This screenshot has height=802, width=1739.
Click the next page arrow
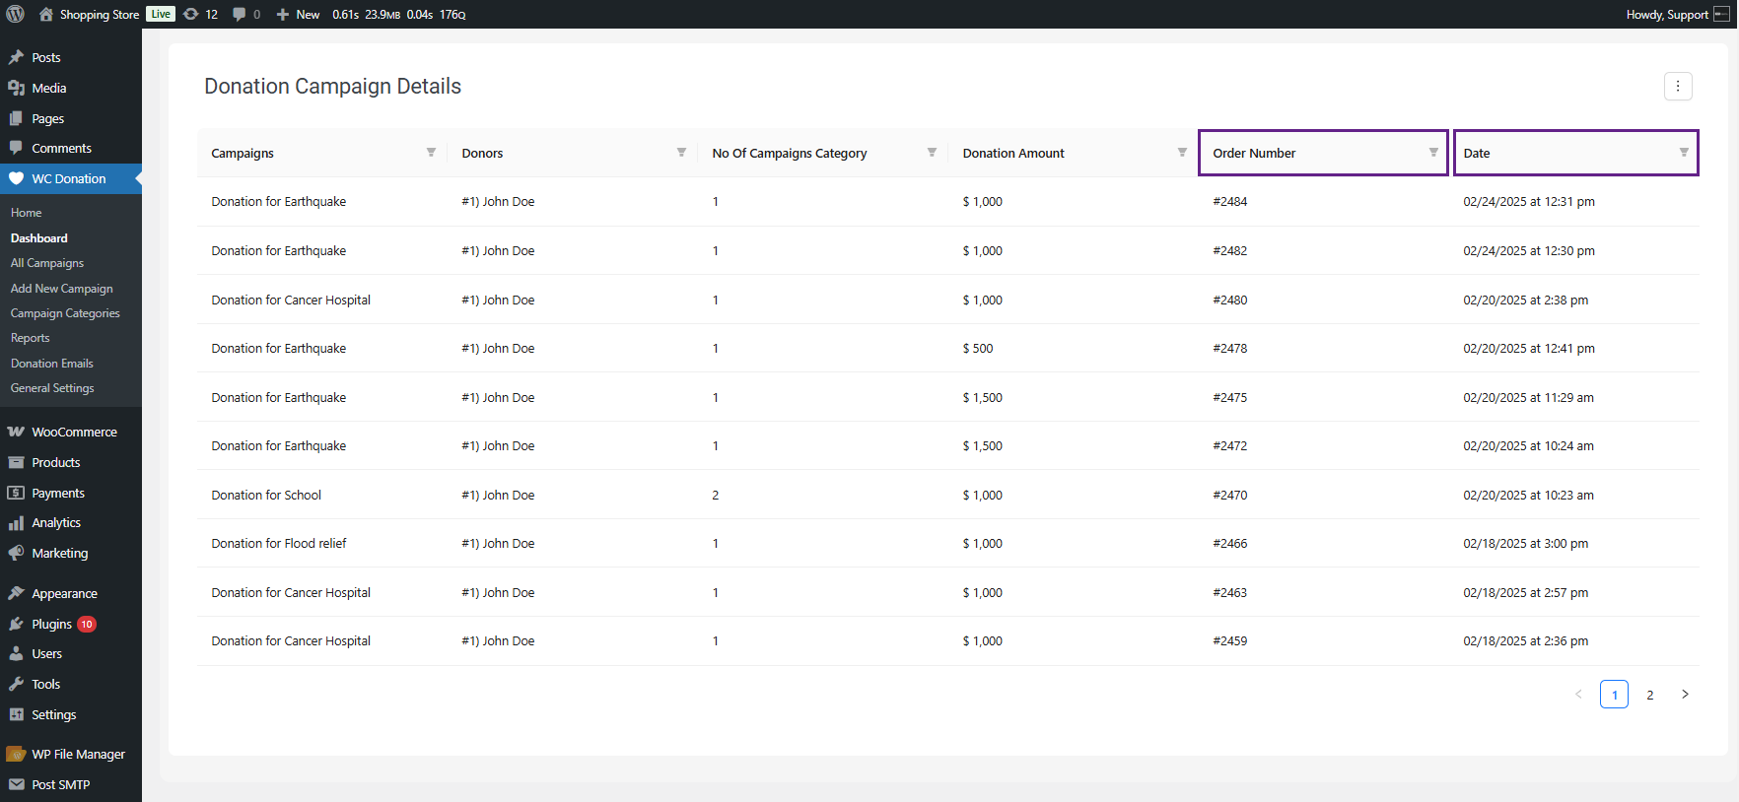(1685, 695)
